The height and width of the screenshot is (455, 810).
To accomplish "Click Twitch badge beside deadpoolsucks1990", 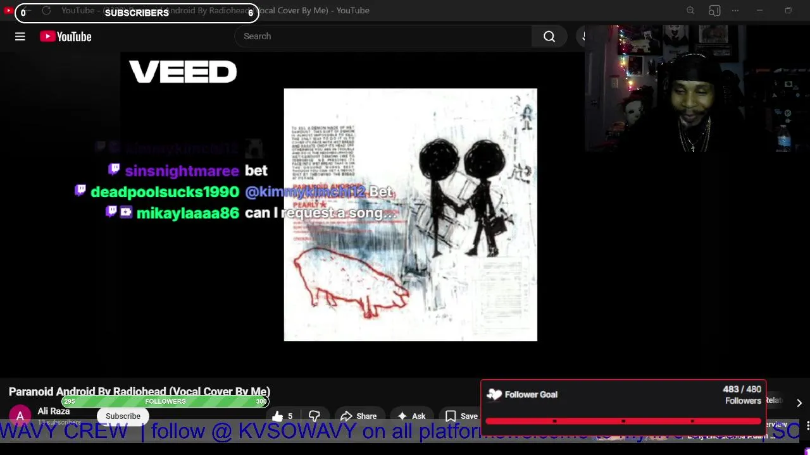I will coord(80,190).
